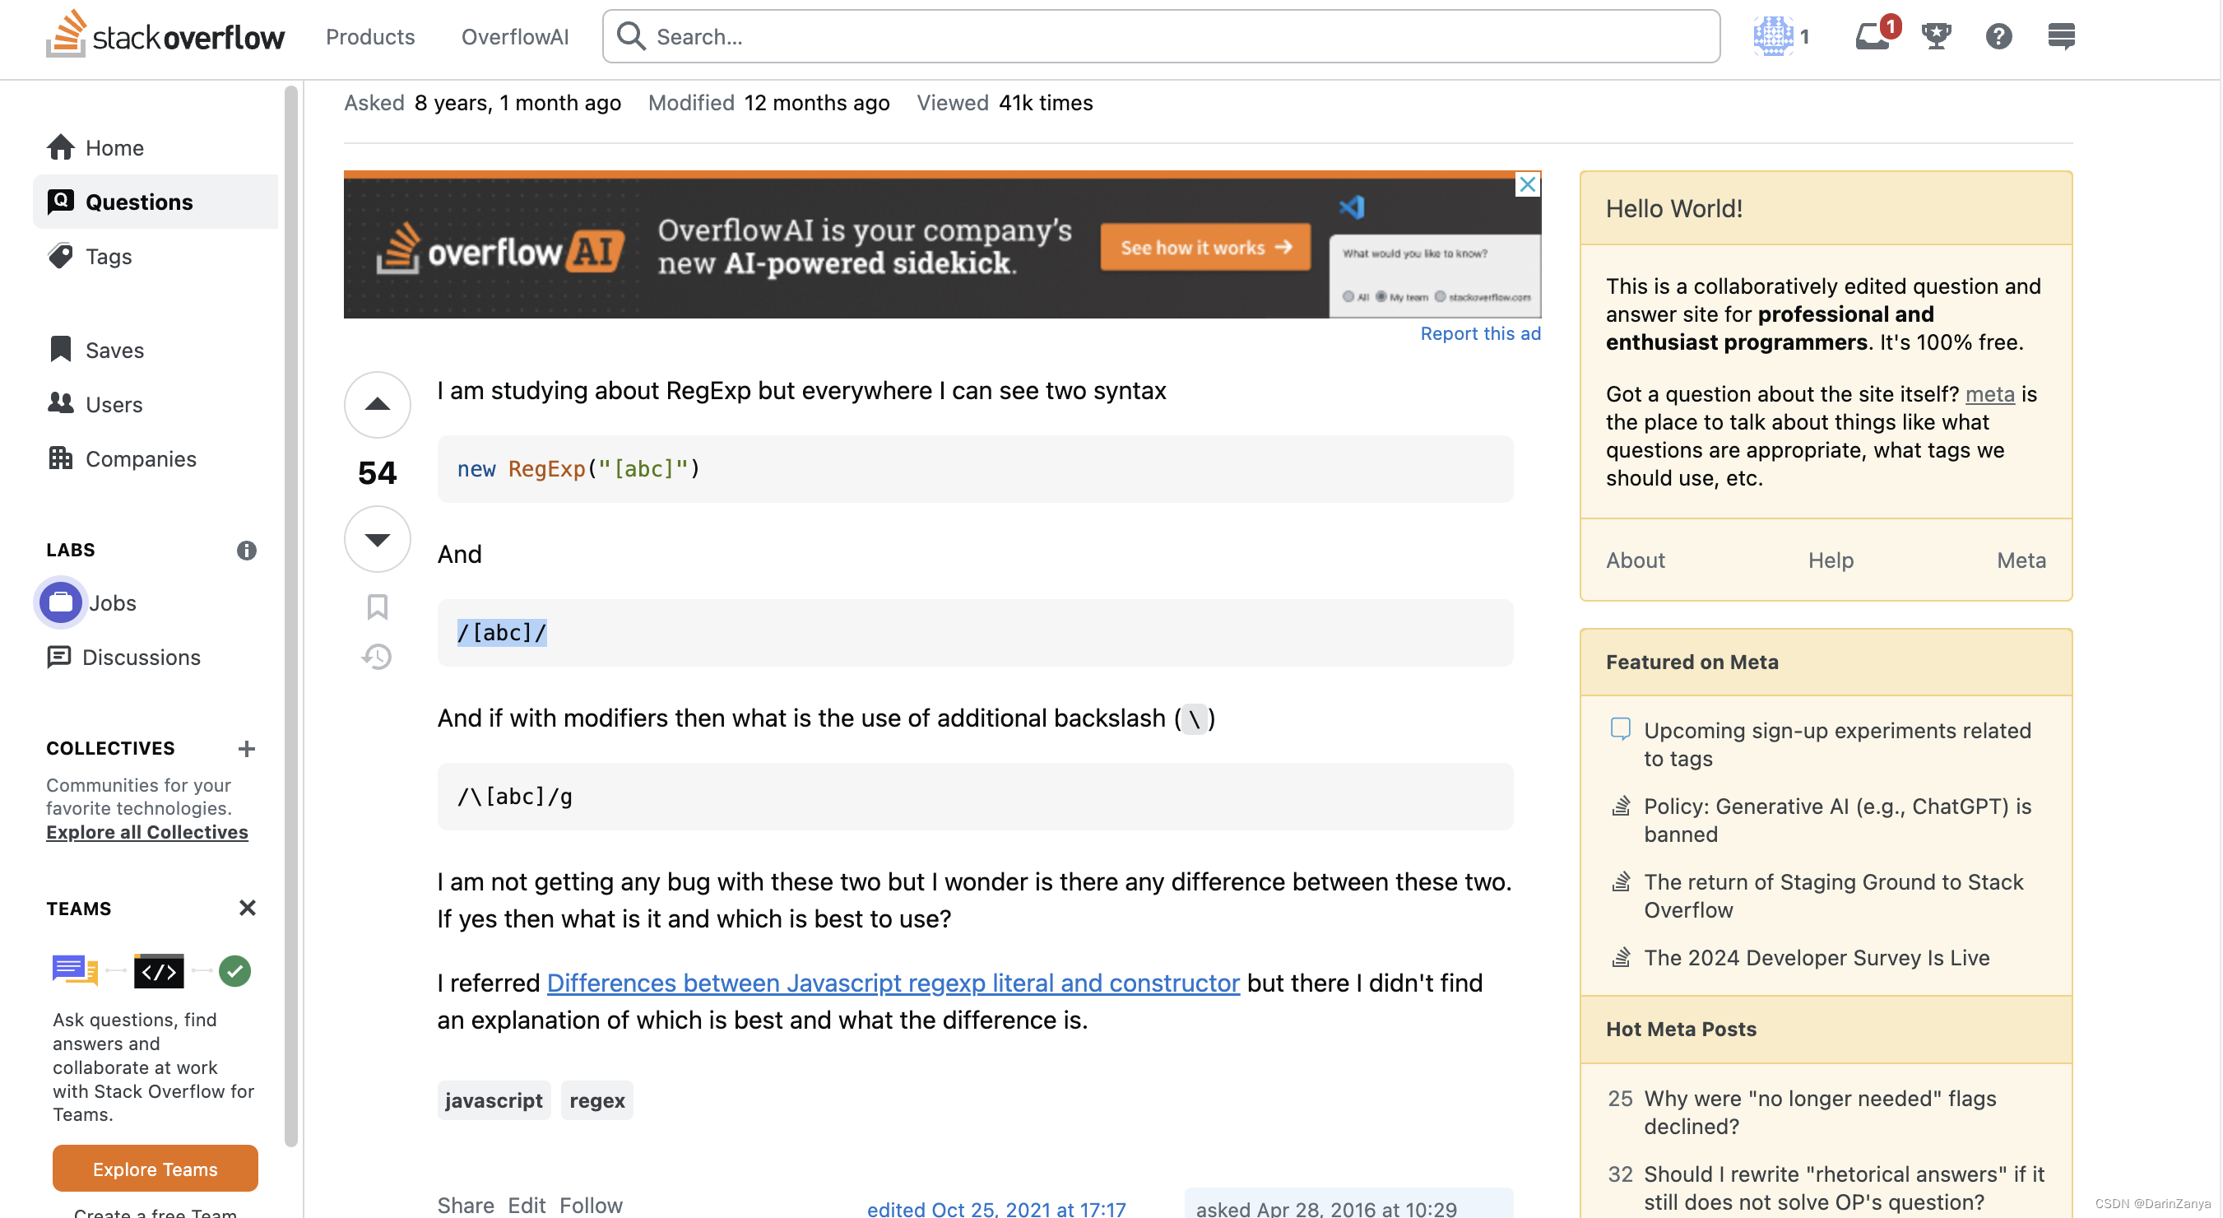Open user profile avatar with reputation 1
2223x1218 pixels.
click(x=1780, y=36)
